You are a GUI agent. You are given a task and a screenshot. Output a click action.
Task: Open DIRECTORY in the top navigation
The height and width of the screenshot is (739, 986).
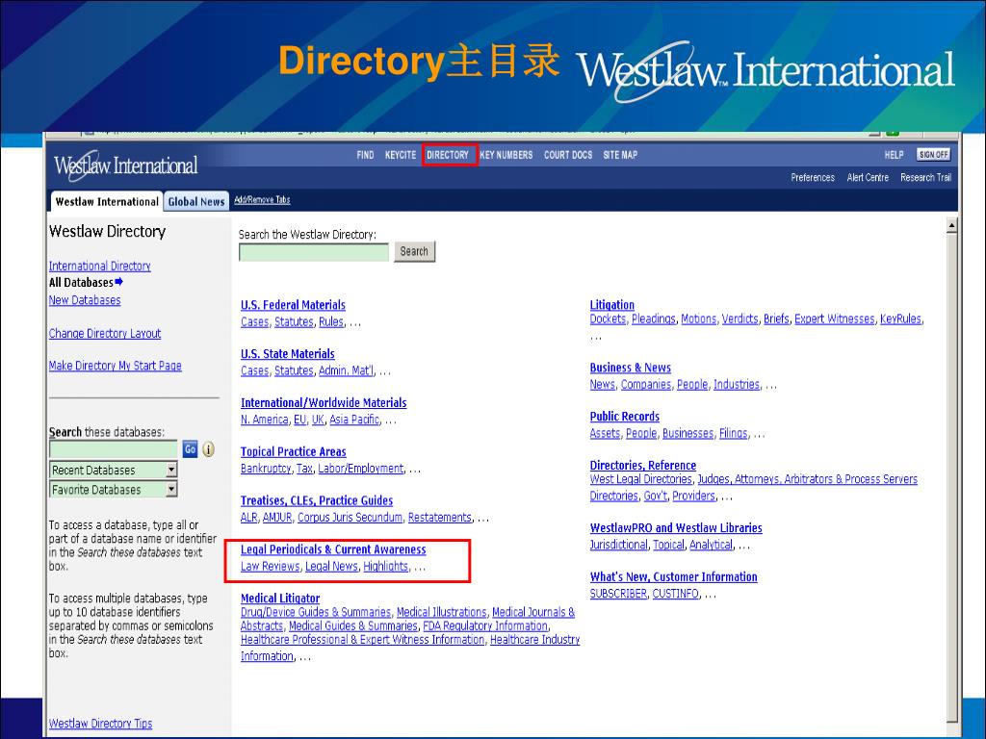448,155
